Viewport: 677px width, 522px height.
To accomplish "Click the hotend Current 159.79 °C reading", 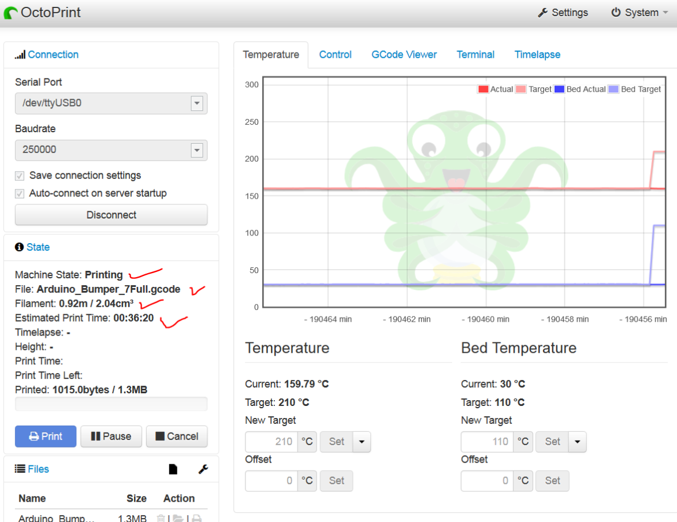I will pos(287,384).
